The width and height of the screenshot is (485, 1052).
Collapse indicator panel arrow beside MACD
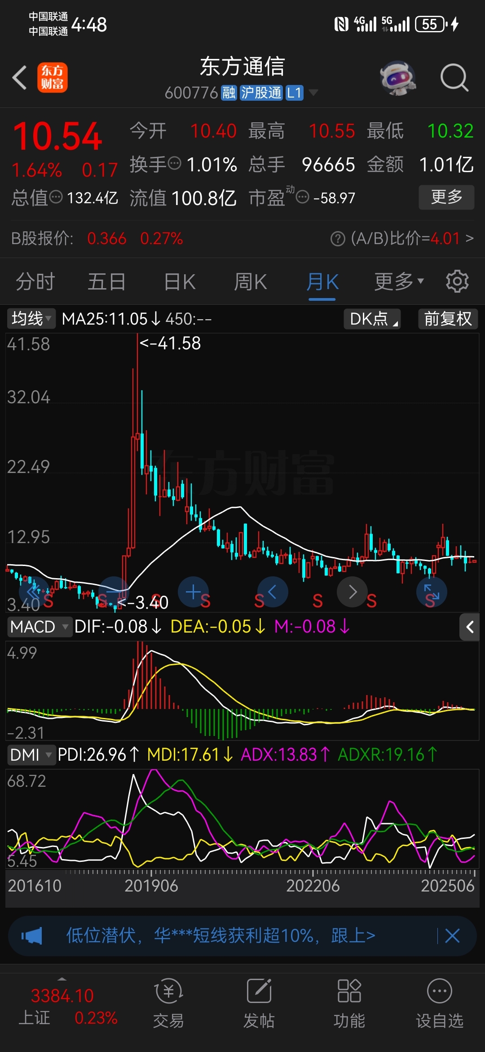tap(470, 627)
